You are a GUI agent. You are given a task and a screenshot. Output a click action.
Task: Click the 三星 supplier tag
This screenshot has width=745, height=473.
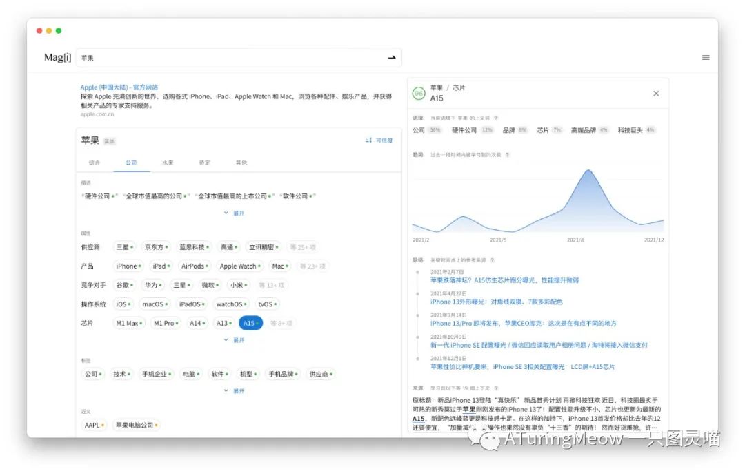125,247
